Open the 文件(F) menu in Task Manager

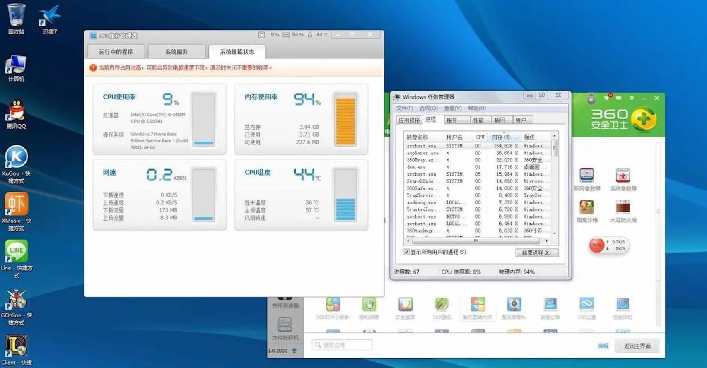tap(404, 108)
